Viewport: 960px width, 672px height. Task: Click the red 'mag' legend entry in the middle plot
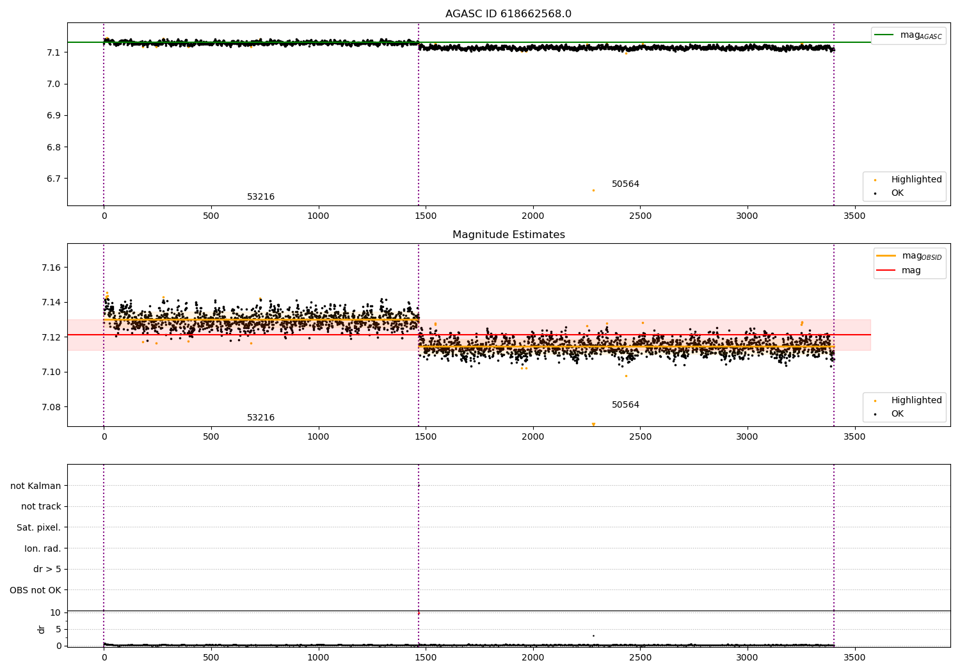click(899, 270)
